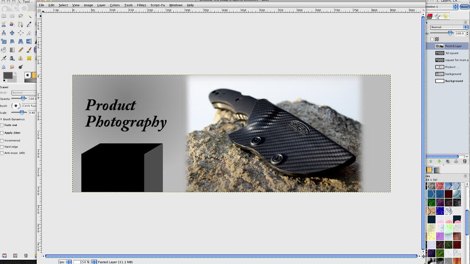Delete layer using trash icon
This screenshot has height=264, width=470.
point(464,161)
